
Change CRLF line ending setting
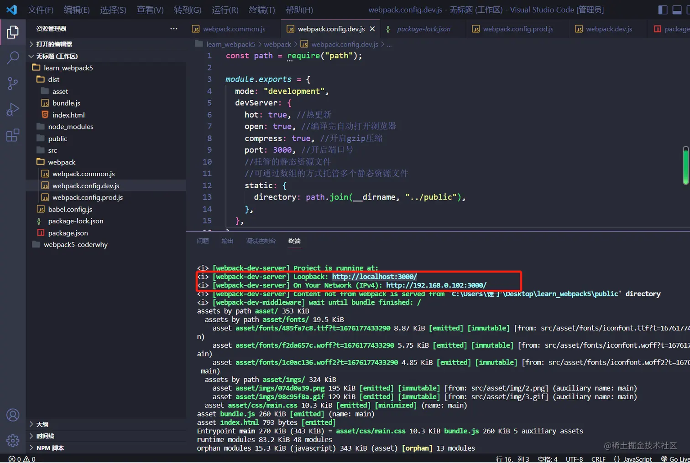598,459
